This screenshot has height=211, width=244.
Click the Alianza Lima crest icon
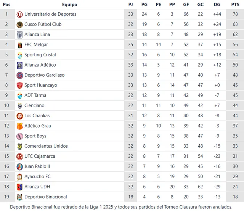[19, 35]
